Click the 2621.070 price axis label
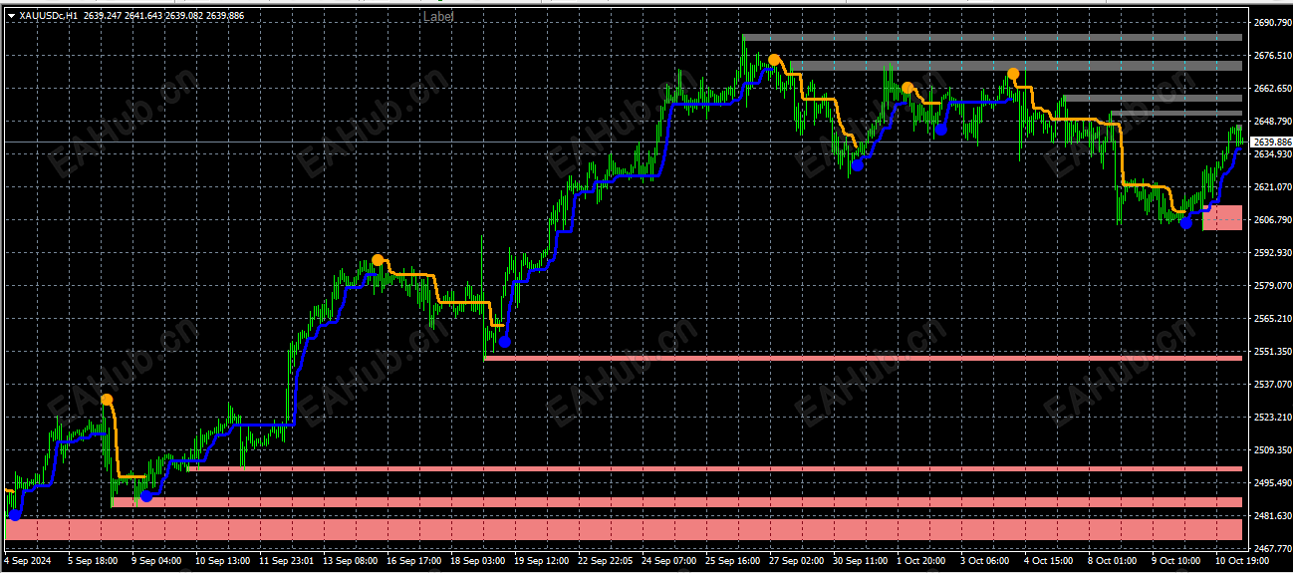 (1272, 186)
